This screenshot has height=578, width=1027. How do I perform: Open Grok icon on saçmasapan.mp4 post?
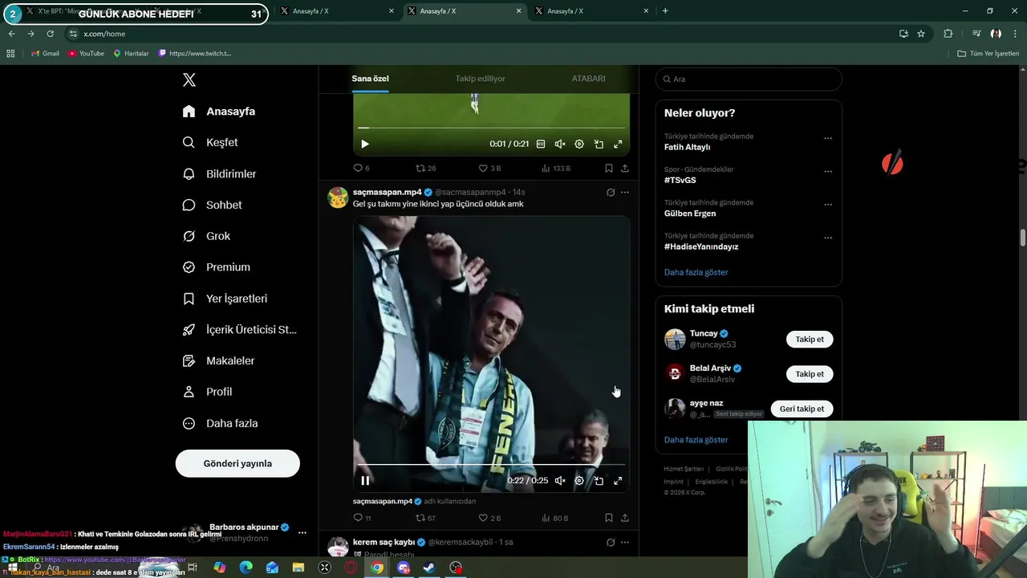(611, 193)
